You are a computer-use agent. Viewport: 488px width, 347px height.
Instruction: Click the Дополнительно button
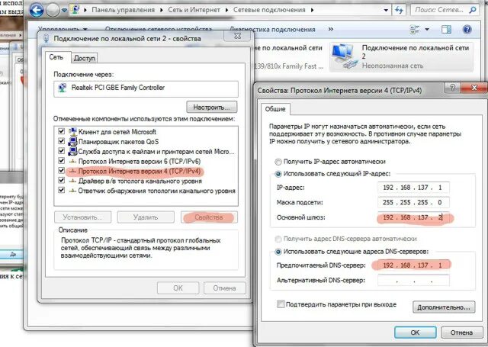(444, 307)
